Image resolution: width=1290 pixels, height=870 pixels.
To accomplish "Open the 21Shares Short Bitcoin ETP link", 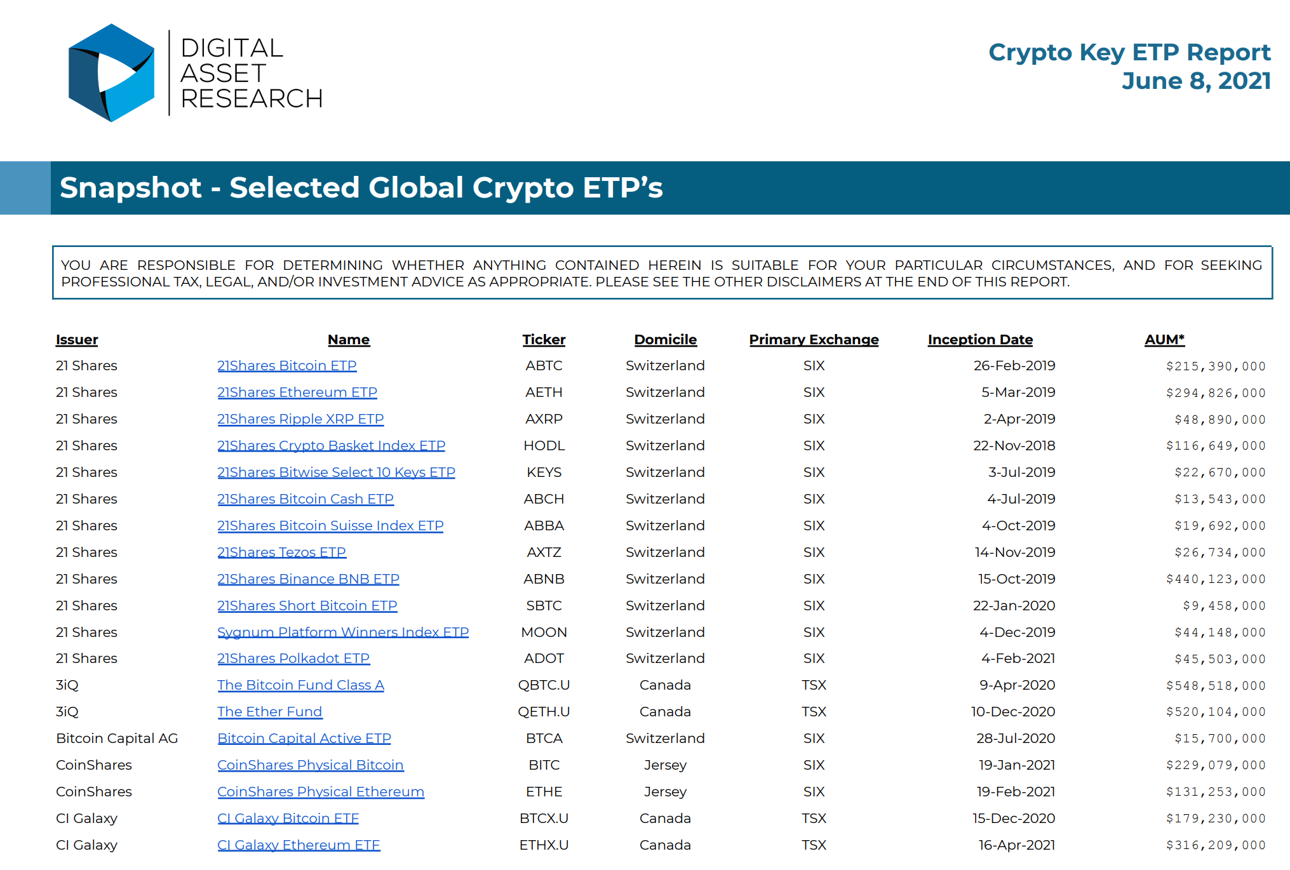I will [x=307, y=606].
